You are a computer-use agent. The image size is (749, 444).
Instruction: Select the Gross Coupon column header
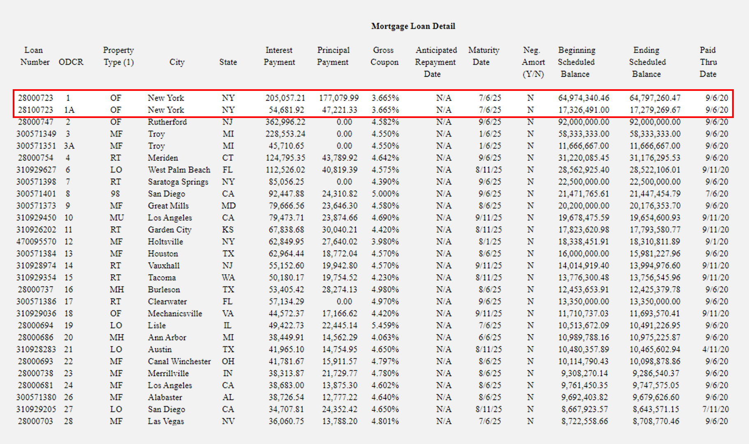point(384,56)
